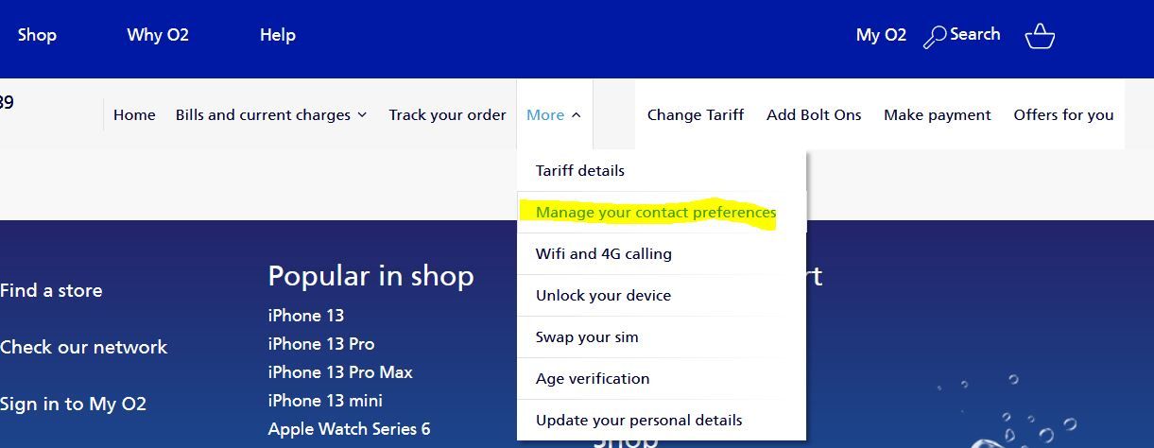Open Age verification menu item
Screen dimensions: 1154x448
coord(593,379)
